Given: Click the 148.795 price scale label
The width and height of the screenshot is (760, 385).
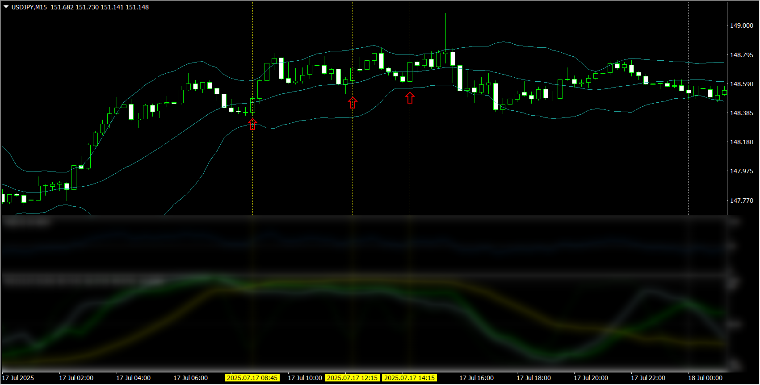Looking at the screenshot, I should pos(741,55).
